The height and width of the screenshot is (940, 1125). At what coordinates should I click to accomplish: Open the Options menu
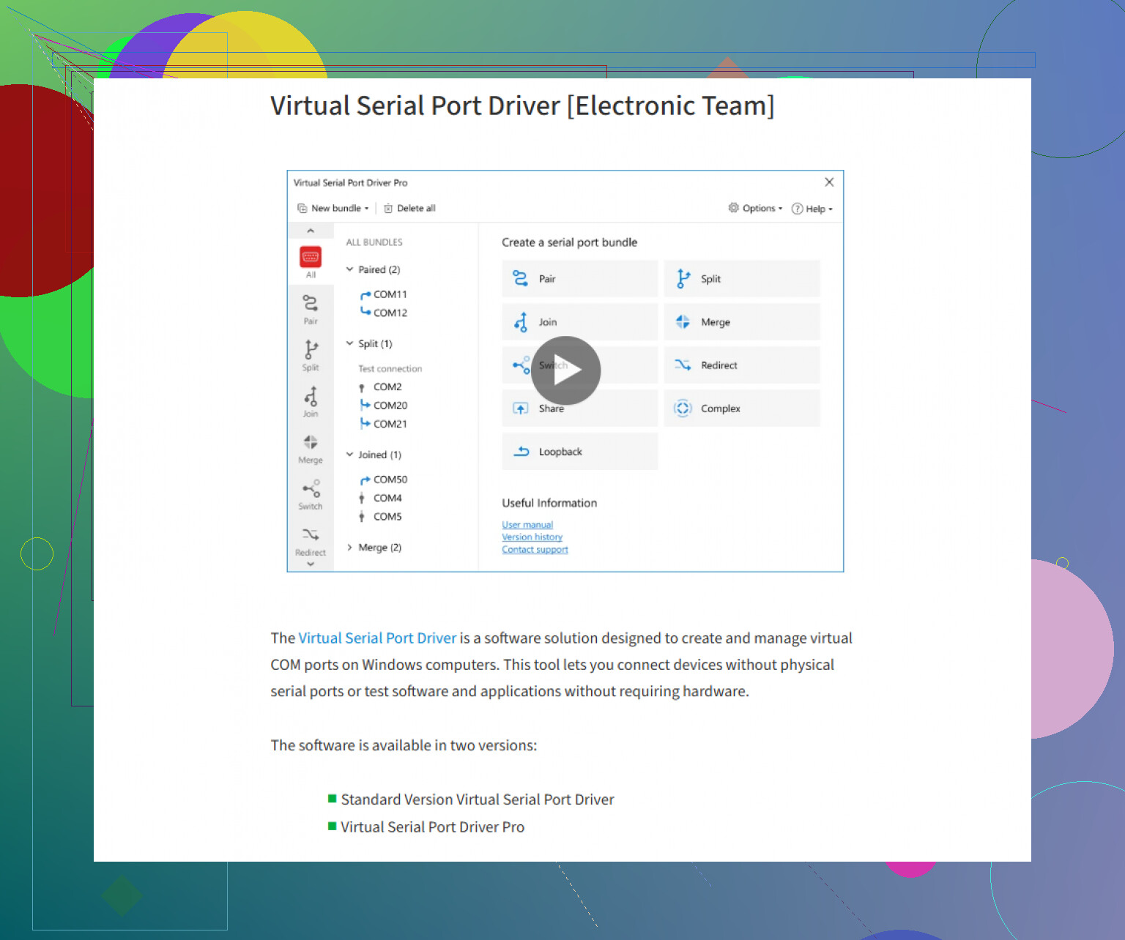[x=755, y=209]
